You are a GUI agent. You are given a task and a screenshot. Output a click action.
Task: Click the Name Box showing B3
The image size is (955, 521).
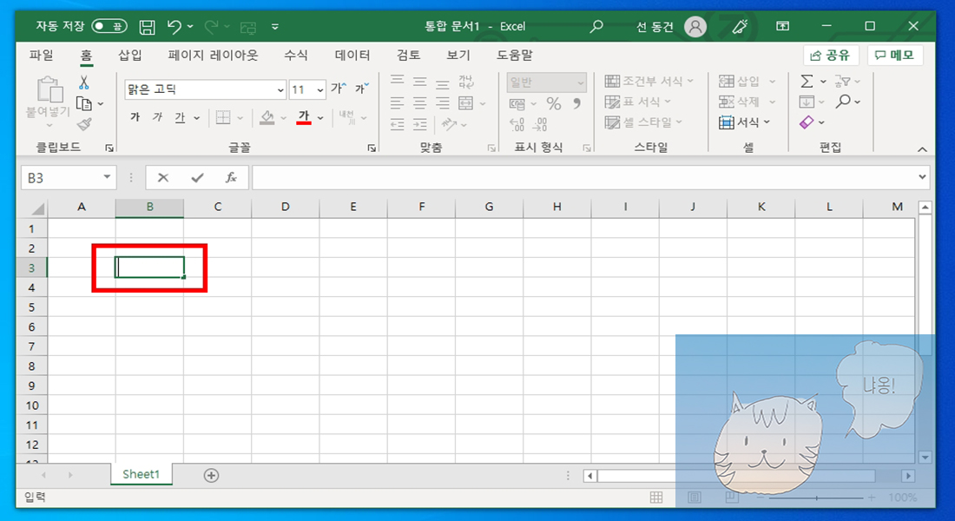(x=69, y=177)
